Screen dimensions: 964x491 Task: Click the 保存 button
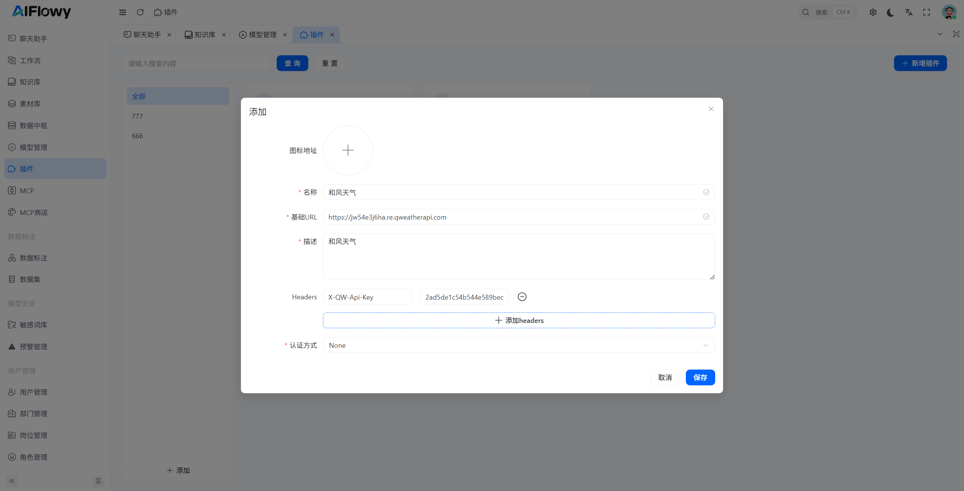700,377
